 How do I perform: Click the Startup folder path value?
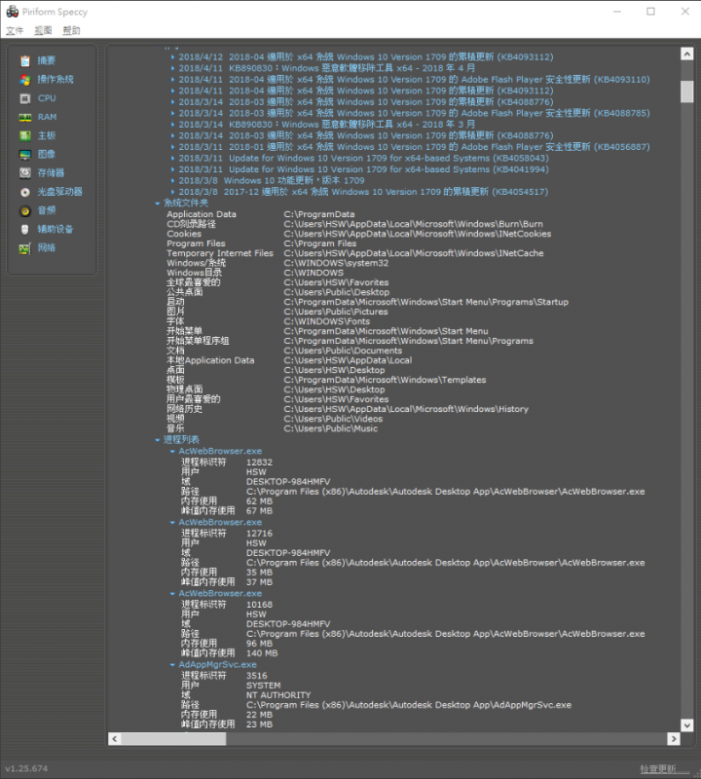(x=426, y=302)
